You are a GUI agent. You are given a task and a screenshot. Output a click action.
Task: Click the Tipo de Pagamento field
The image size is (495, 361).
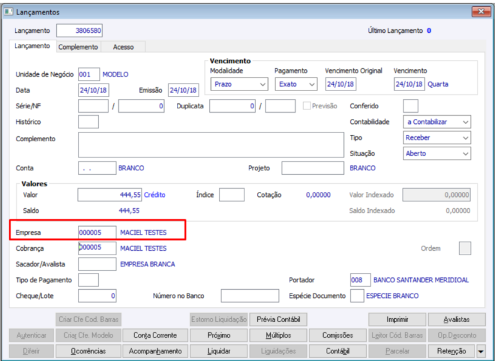click(88, 280)
